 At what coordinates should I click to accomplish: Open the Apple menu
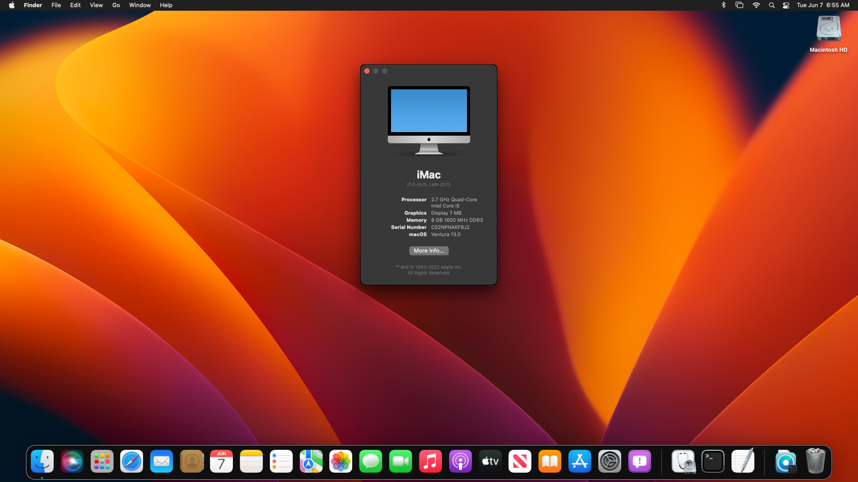pyautogui.click(x=12, y=5)
